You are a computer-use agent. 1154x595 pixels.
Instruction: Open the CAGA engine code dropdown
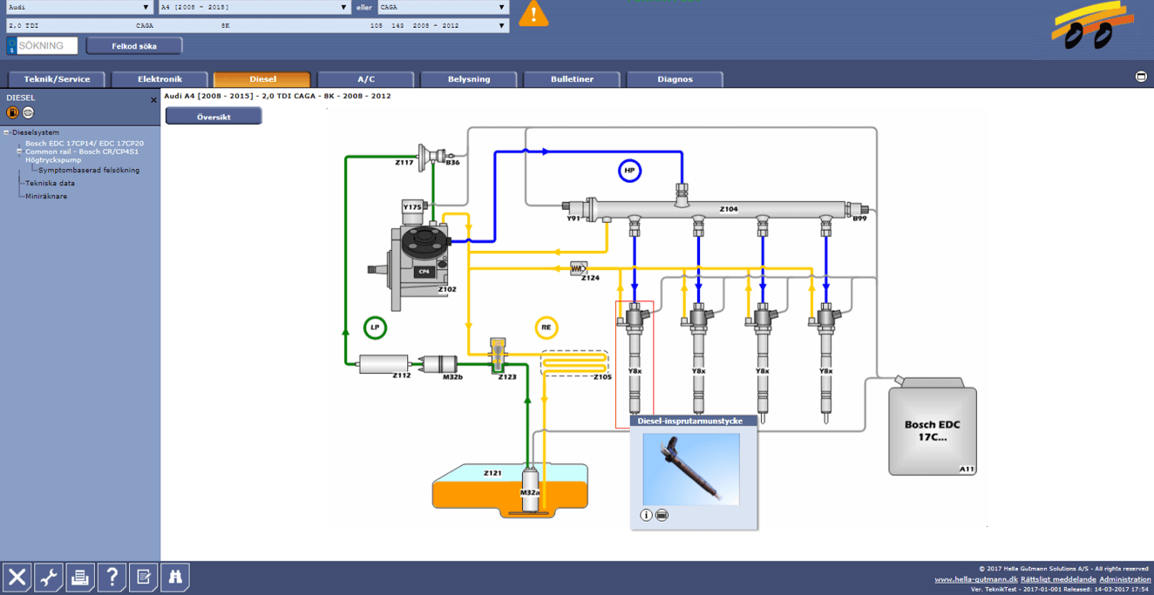tap(500, 7)
